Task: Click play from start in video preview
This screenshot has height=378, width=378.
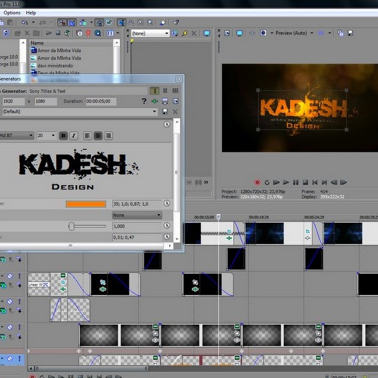Action: coord(276,183)
